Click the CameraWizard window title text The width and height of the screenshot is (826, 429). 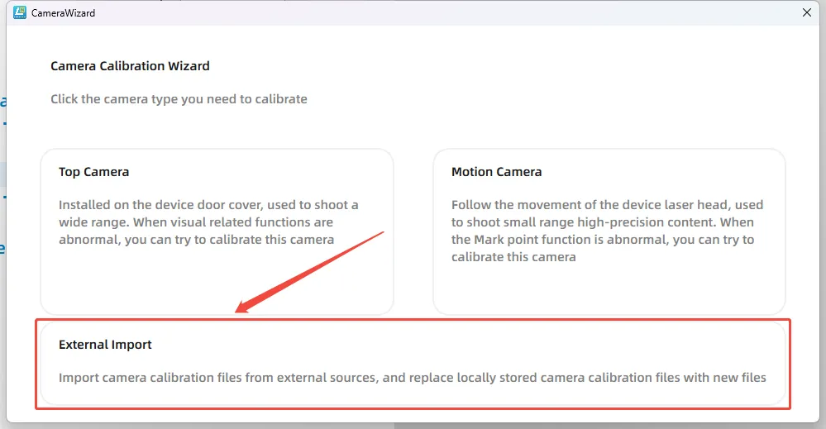pos(63,13)
